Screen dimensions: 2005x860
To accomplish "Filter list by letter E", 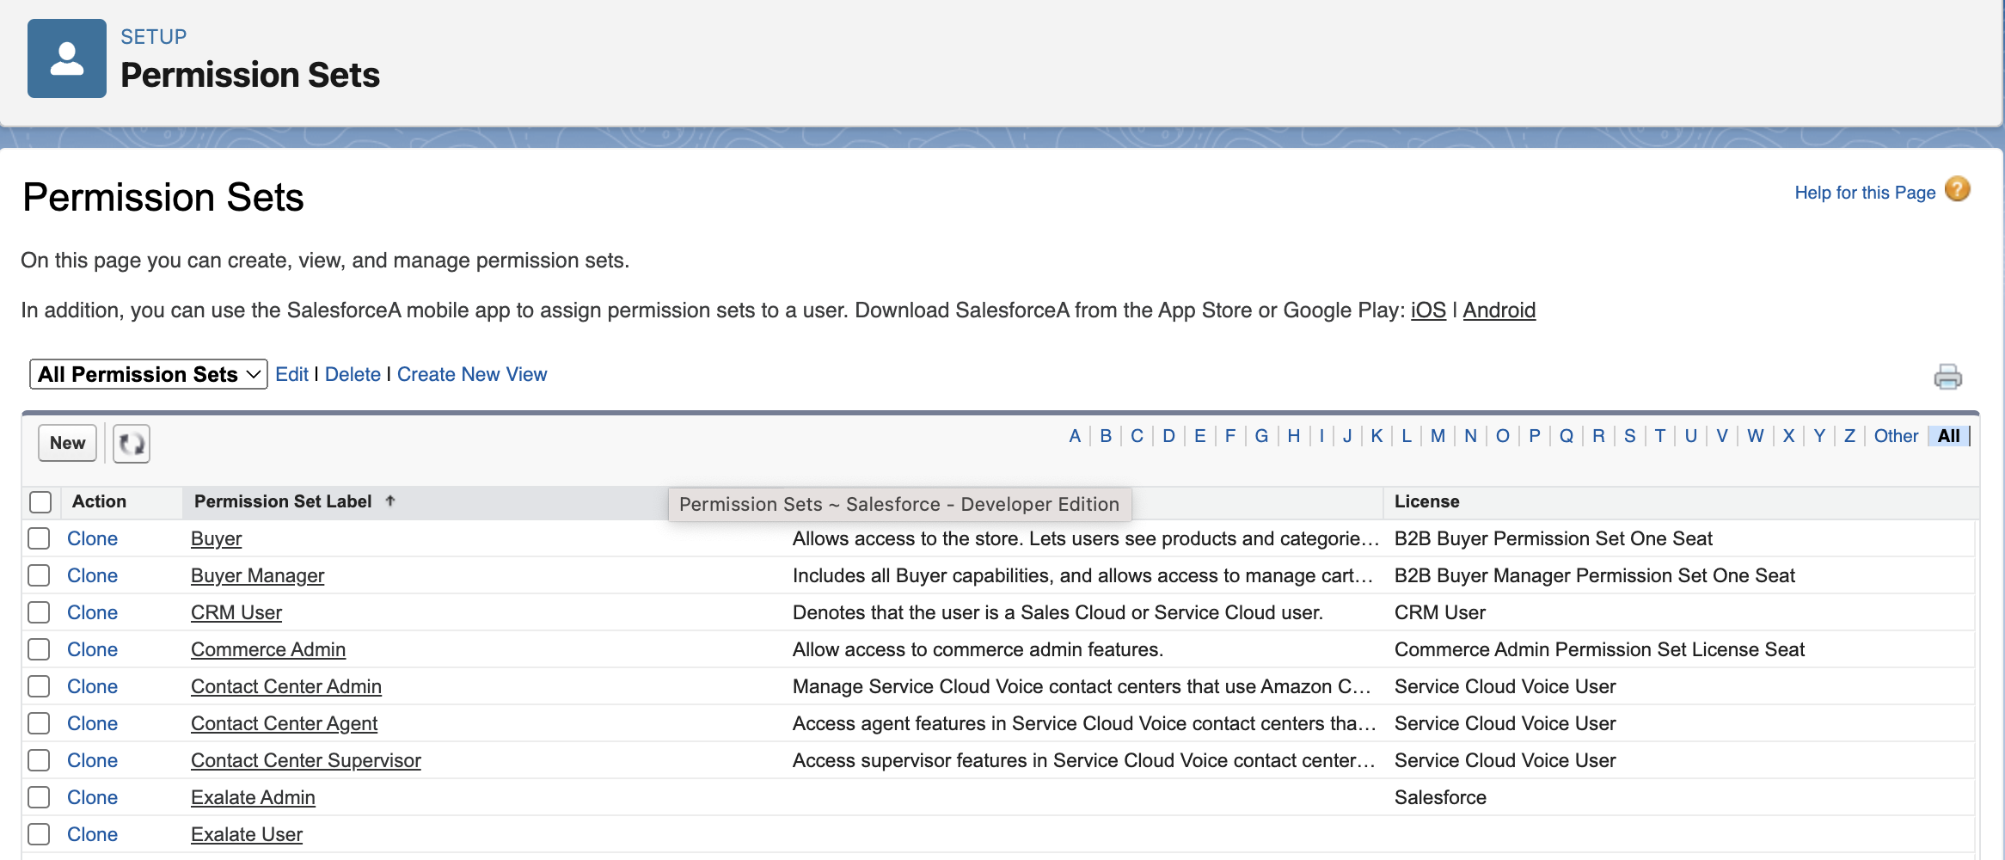I will point(1200,436).
